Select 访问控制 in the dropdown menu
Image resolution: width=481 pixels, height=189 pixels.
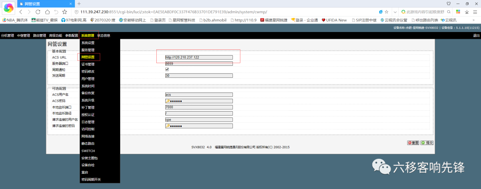pyautogui.click(x=88, y=129)
